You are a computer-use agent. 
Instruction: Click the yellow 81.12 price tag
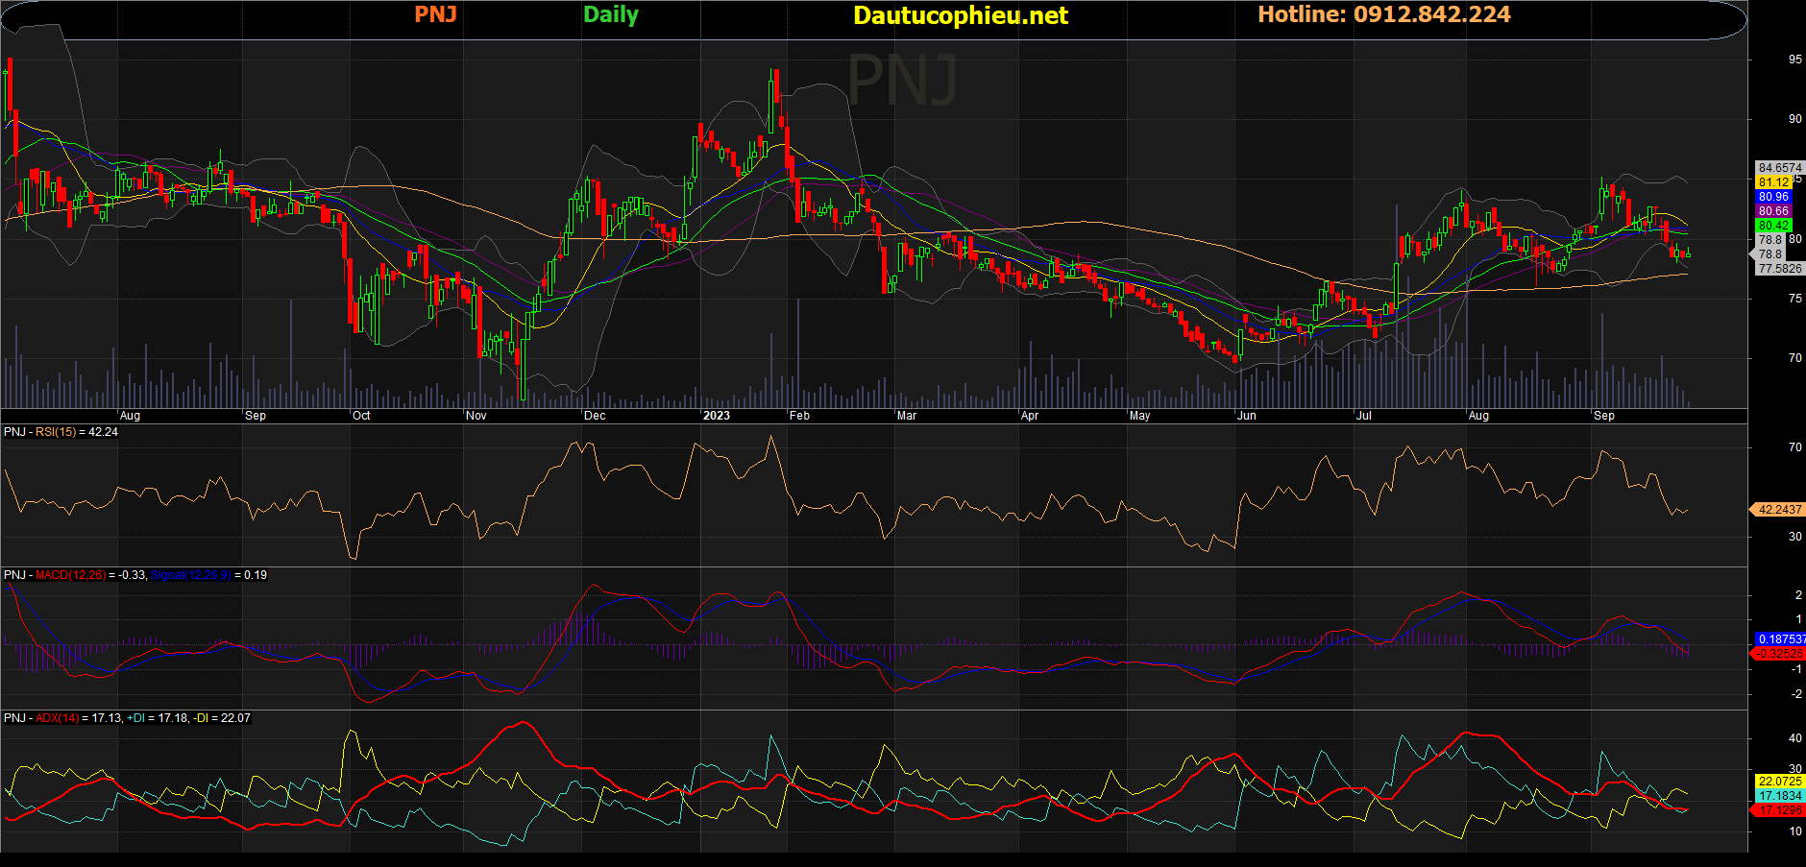tap(1773, 182)
